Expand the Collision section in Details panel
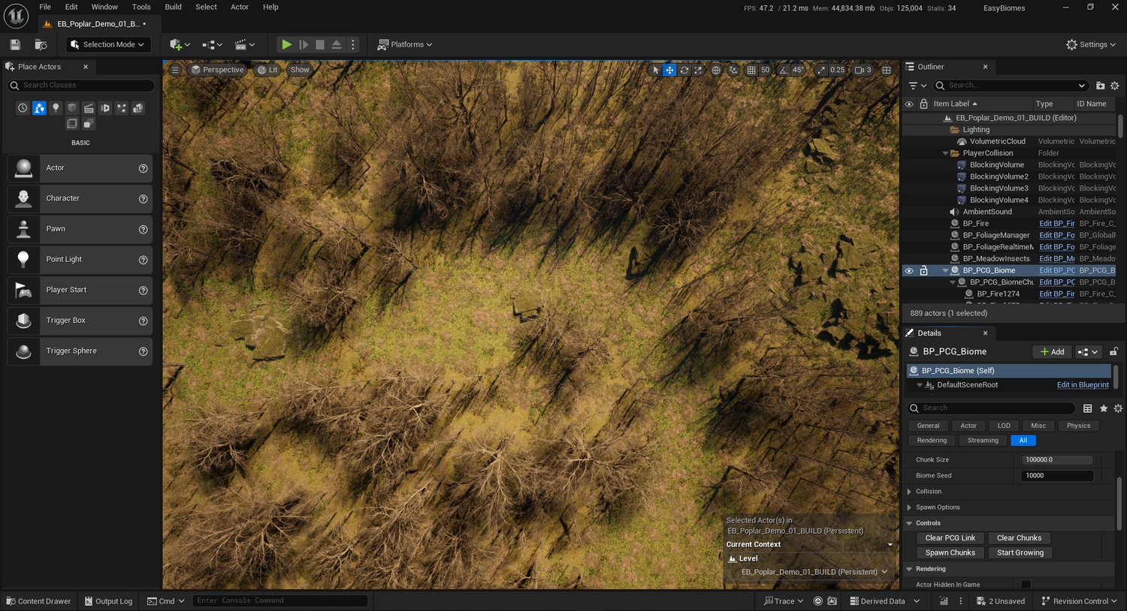This screenshot has width=1127, height=611. point(911,491)
